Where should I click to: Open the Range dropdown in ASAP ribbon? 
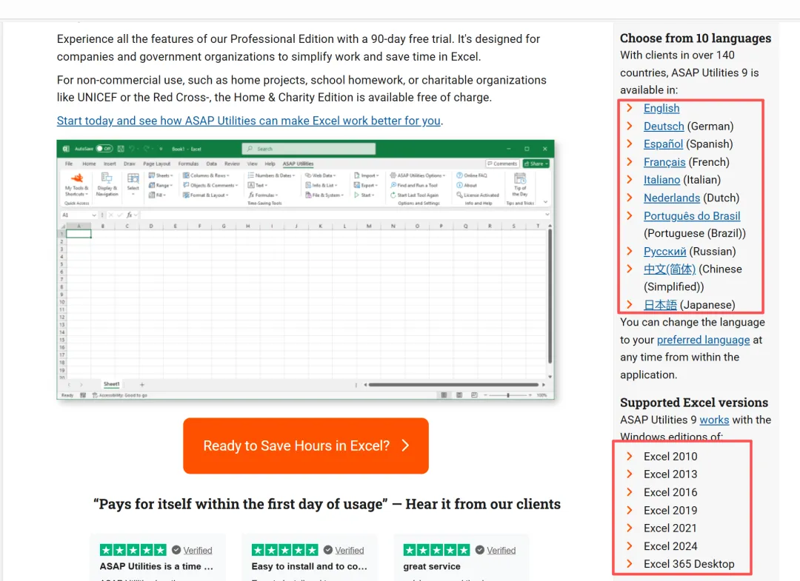[x=161, y=185]
